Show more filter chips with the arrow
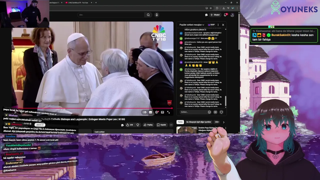The width and height of the screenshot is (320, 180). [x=223, y=122]
